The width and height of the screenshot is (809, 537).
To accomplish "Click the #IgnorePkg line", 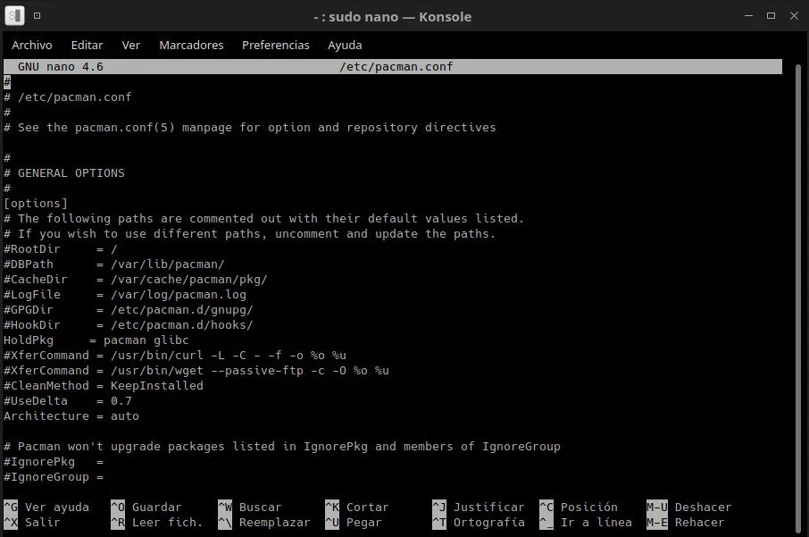I will pyautogui.click(x=54, y=462).
